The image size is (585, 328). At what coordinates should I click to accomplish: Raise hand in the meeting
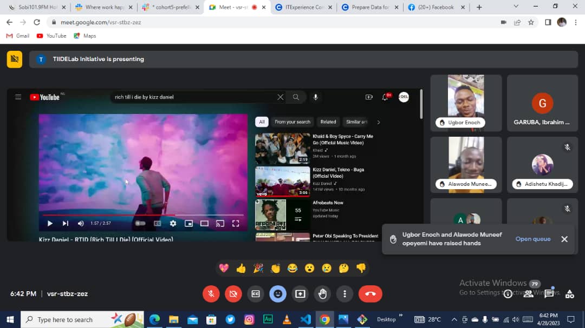point(323,294)
